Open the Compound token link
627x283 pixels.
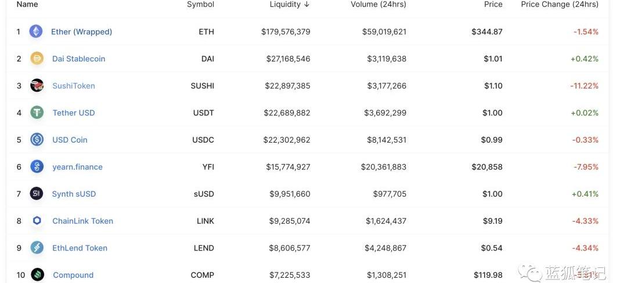pos(73,275)
